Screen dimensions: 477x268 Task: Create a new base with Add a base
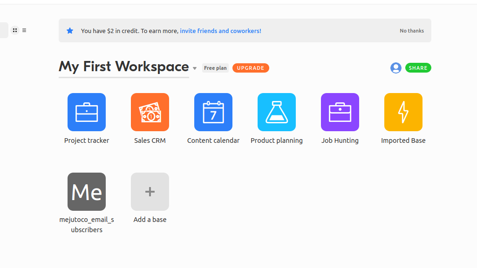tap(150, 191)
